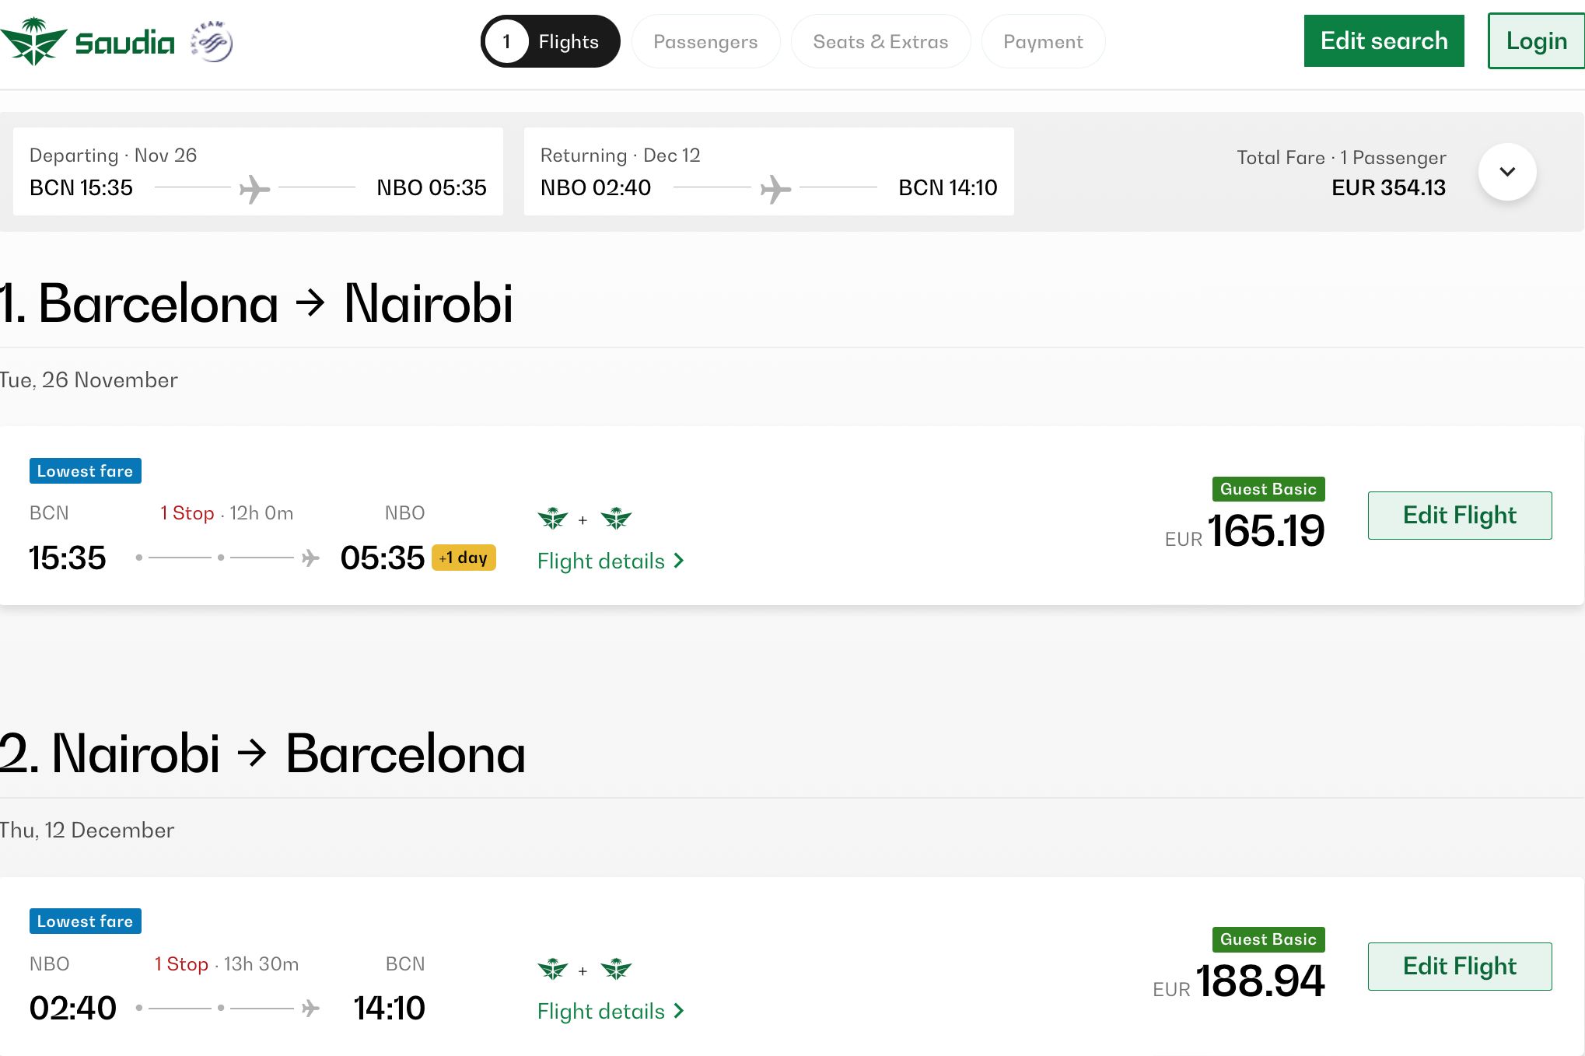The width and height of the screenshot is (1585, 1056).
Task: Click second Saudia airline icon on Barcelona–Nairobi flight
Action: pos(616,518)
